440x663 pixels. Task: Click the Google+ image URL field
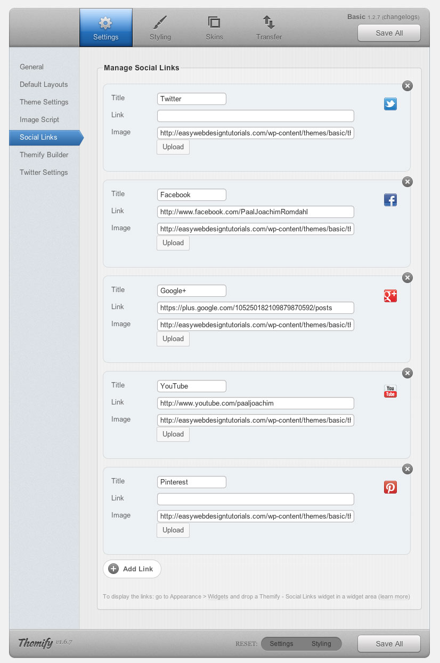click(256, 325)
